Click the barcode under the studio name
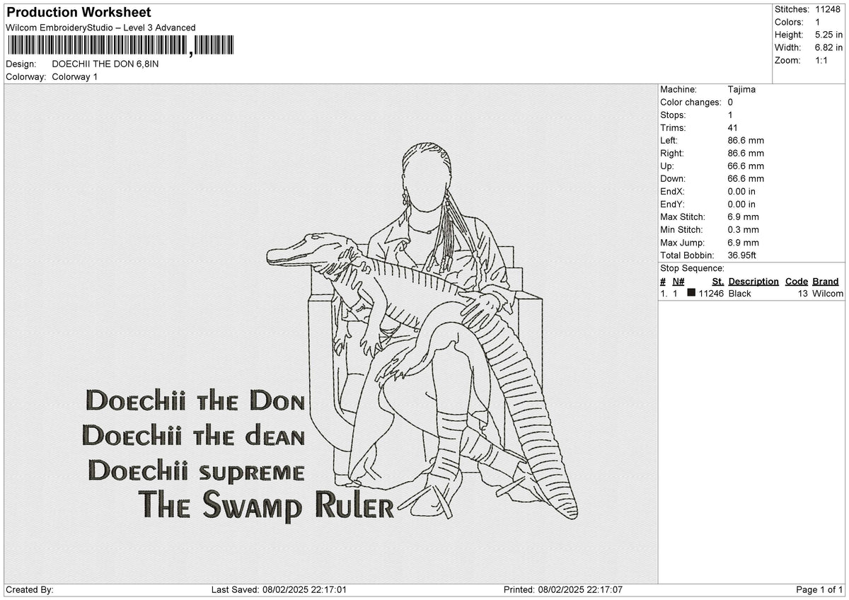Viewport: 849px width, 600px height. (120, 45)
